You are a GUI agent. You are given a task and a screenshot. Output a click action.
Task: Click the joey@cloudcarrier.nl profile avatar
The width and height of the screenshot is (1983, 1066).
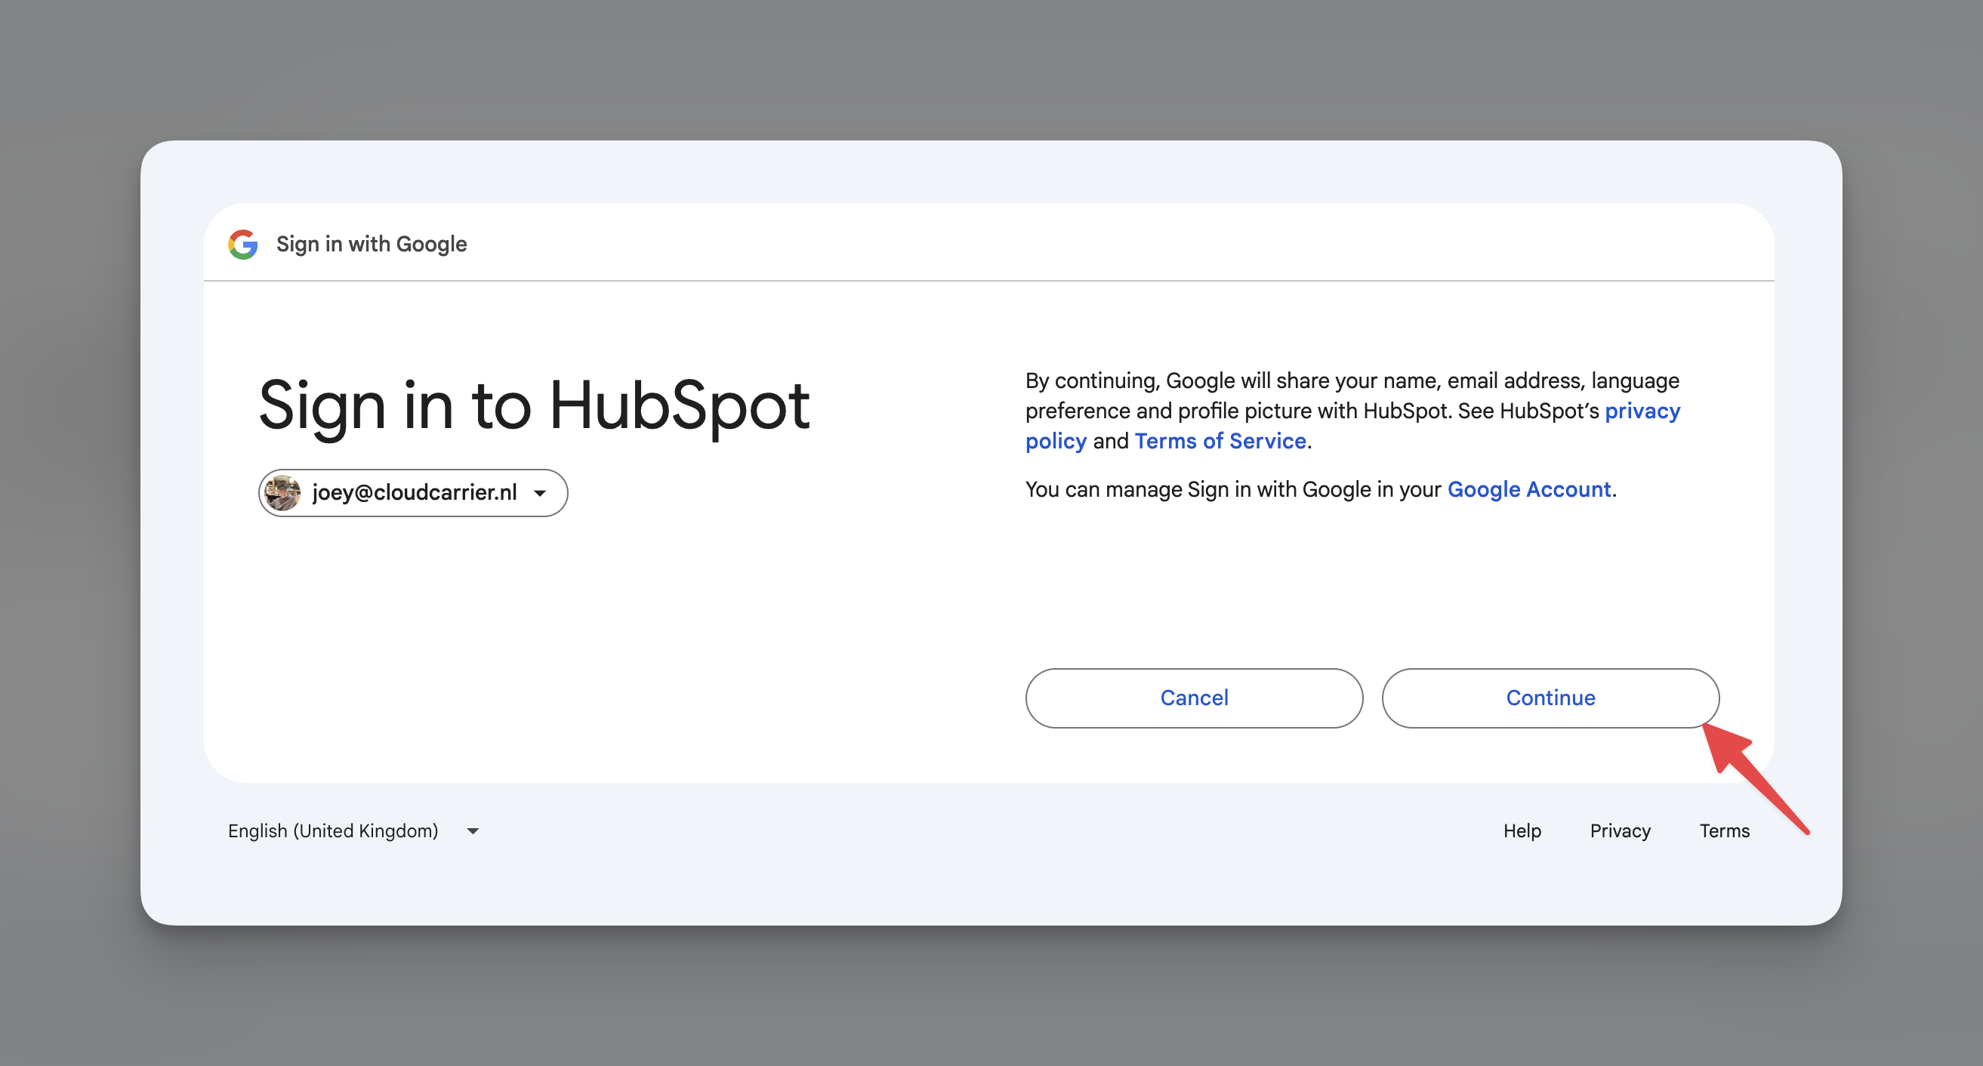click(282, 492)
